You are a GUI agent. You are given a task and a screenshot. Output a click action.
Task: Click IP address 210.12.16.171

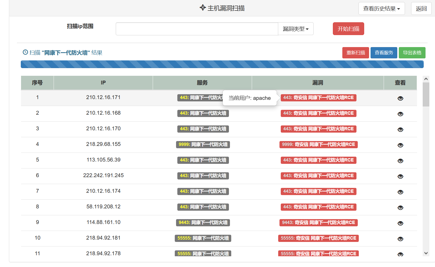[x=103, y=97]
